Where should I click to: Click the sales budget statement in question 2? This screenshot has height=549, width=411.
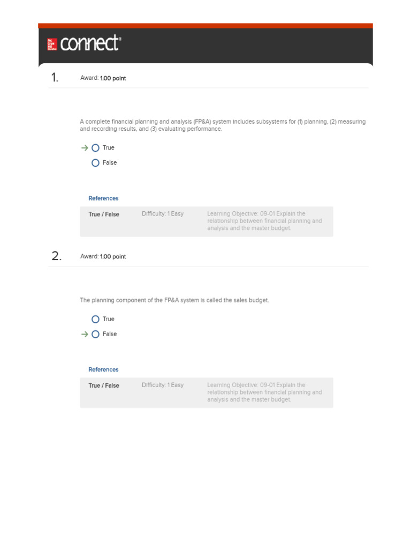174,300
